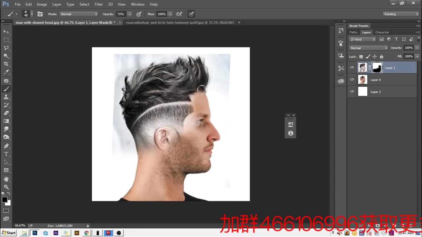Enable lock transparent pixels for Layer 1
422x237 pixels.
pos(361,56)
